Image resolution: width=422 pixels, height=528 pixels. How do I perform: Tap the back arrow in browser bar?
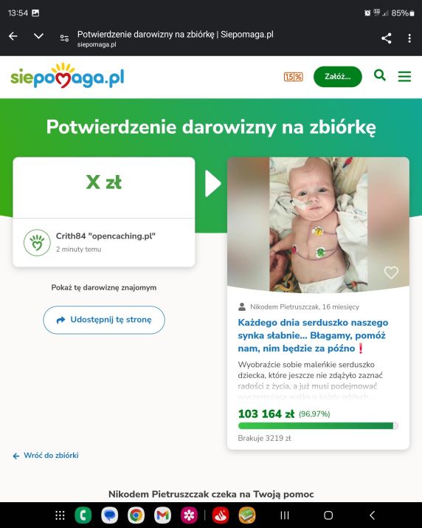tap(13, 36)
